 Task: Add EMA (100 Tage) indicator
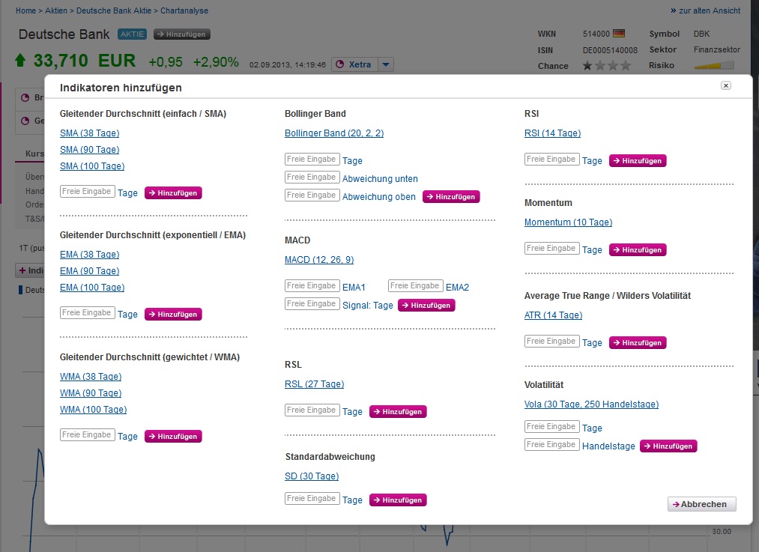pos(92,288)
